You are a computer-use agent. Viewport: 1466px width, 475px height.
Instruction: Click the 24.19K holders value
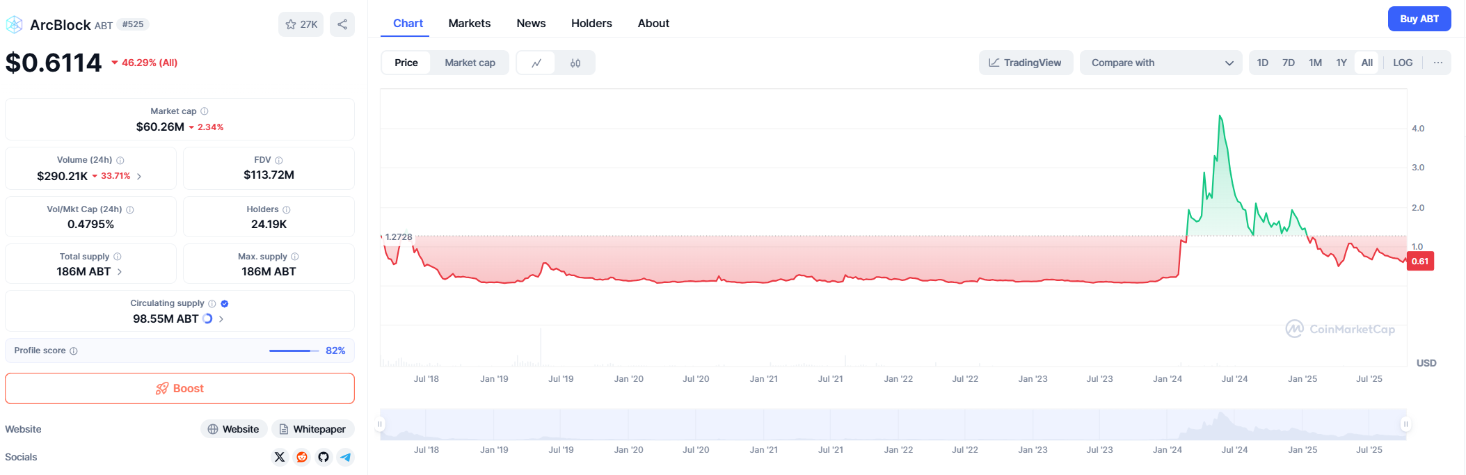pyautogui.click(x=269, y=224)
